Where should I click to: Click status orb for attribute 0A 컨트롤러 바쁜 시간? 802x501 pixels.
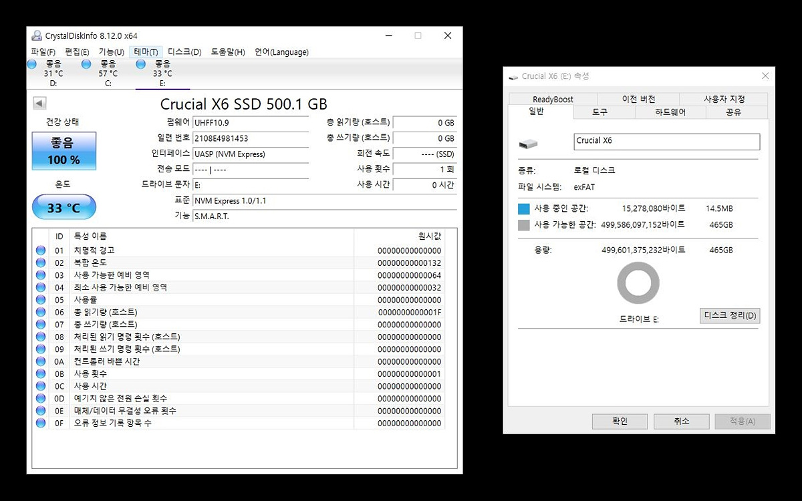click(41, 361)
